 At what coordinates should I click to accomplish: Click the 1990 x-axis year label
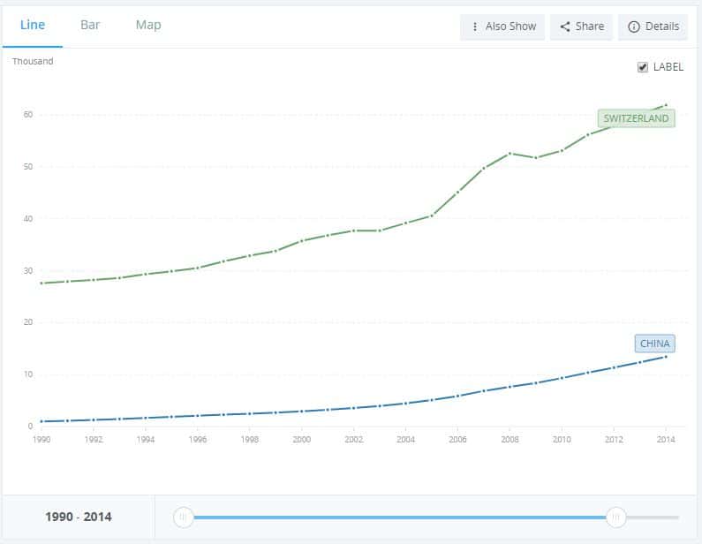(42, 439)
